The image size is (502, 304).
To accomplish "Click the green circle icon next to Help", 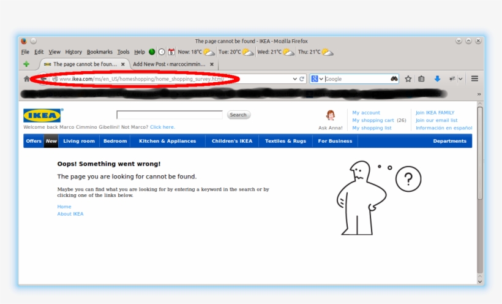I will pyautogui.click(x=152, y=51).
